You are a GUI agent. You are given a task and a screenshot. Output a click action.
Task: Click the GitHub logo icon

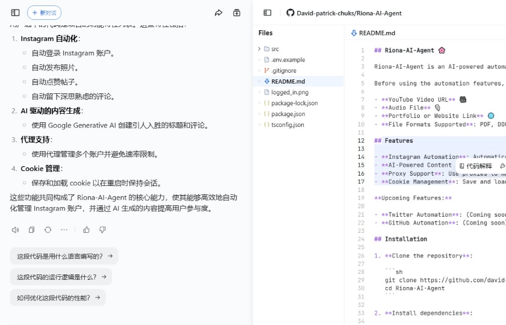pos(290,13)
